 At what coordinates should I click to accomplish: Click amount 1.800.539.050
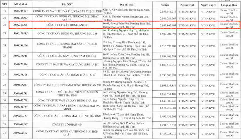(x=168, y=65)
